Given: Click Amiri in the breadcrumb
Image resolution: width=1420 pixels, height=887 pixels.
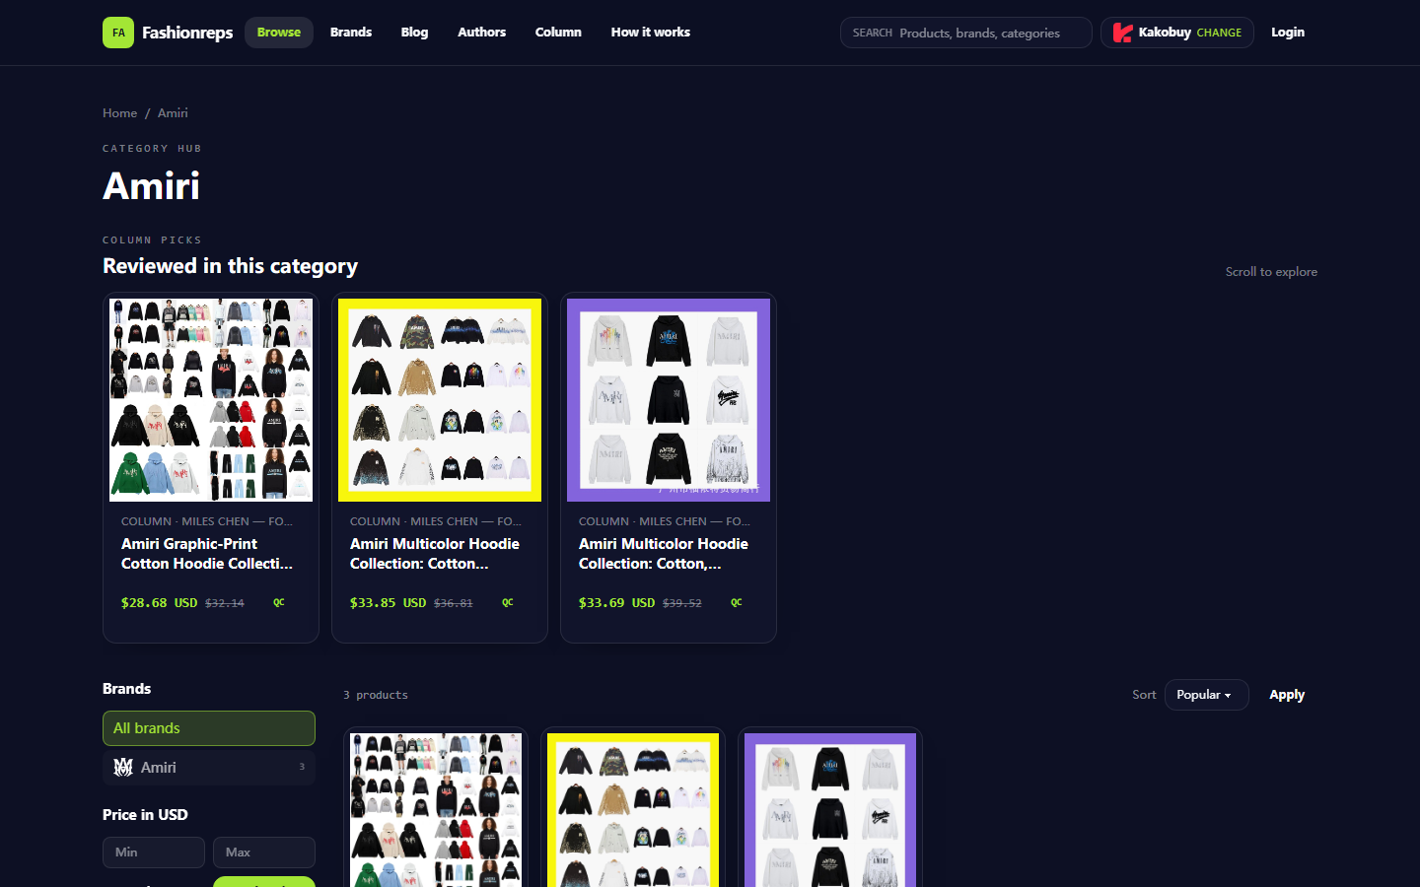Looking at the screenshot, I should [173, 113].
